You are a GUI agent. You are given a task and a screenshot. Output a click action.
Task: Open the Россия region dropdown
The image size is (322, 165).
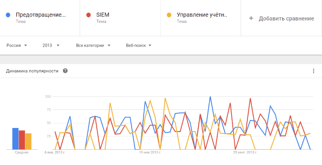[x=17, y=45]
